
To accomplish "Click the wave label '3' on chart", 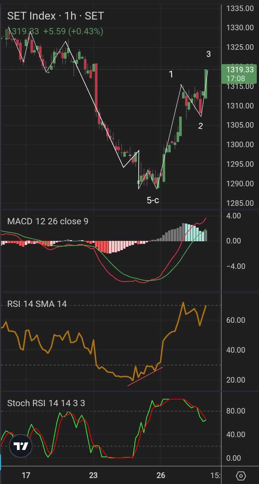I will coord(209,54).
